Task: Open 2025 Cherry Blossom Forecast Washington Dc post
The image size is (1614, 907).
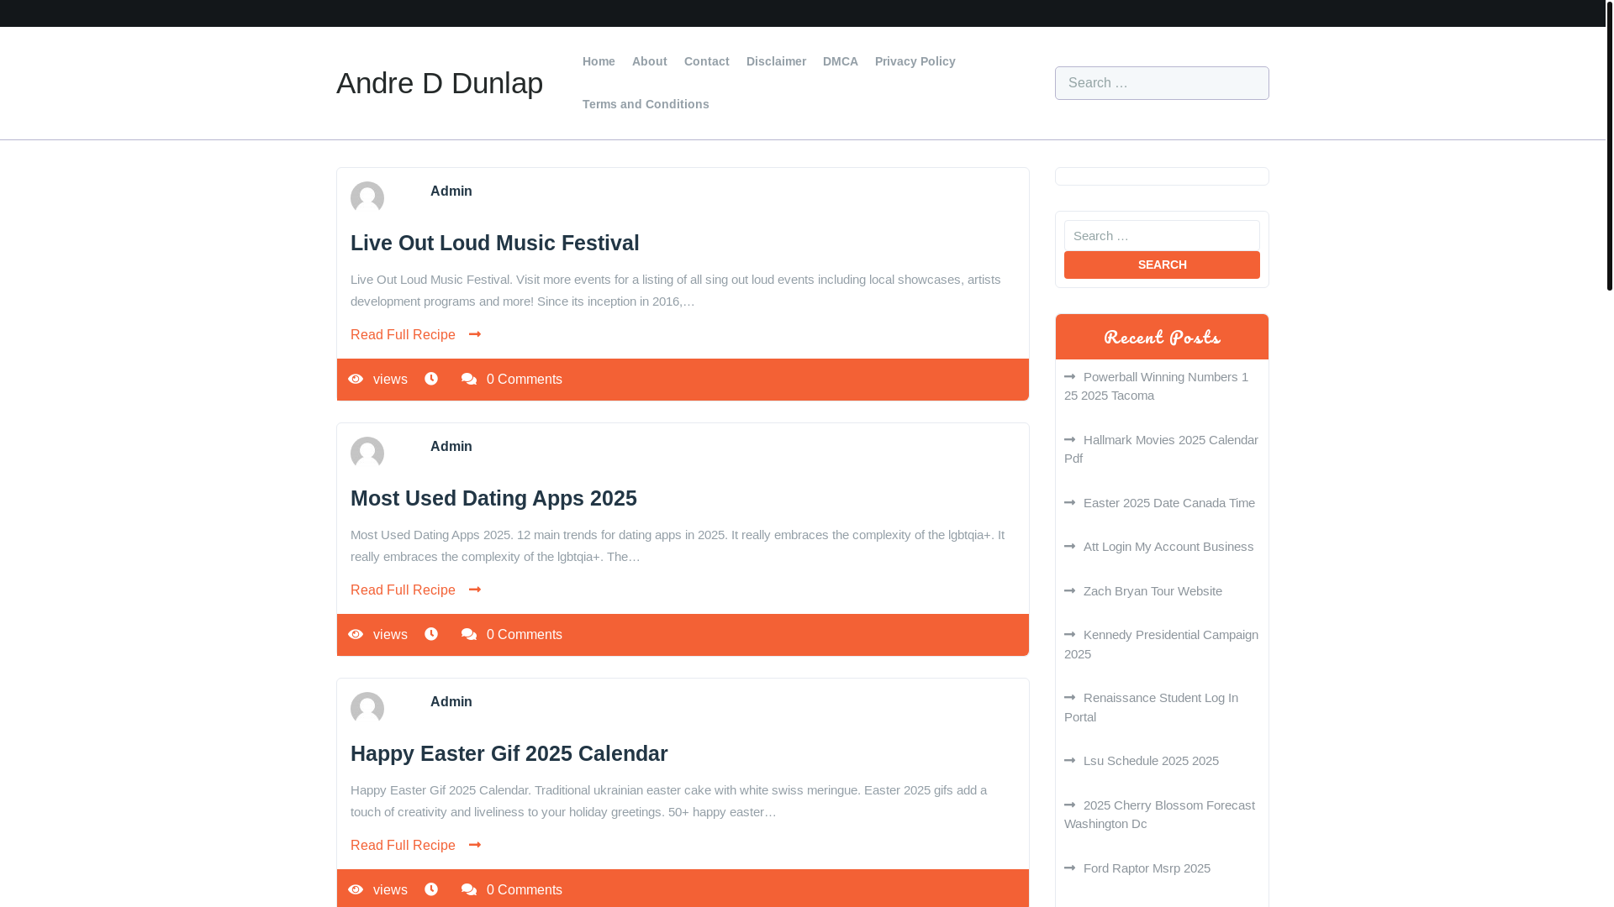Action: 1159,815
